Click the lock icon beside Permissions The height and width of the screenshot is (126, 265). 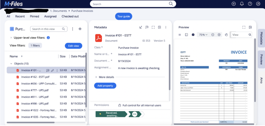[120, 105]
